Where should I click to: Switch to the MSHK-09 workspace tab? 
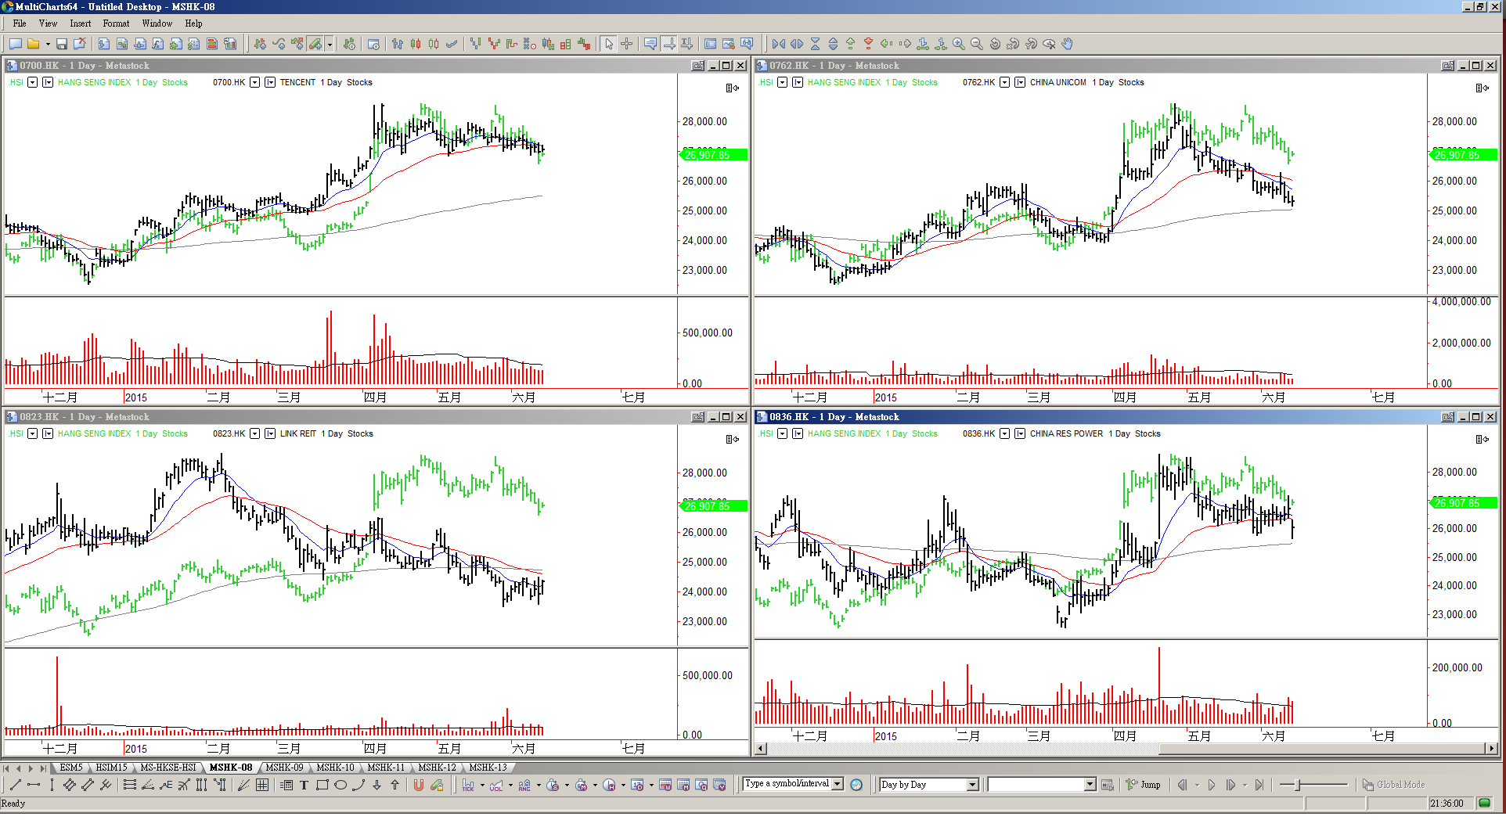(284, 768)
